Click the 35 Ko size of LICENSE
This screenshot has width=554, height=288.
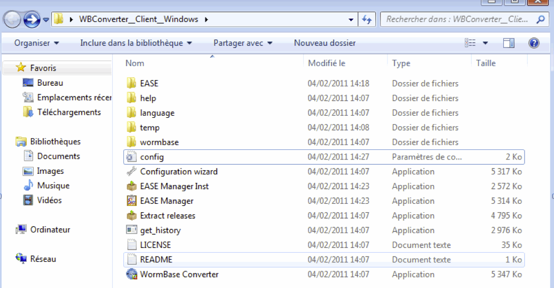point(512,245)
